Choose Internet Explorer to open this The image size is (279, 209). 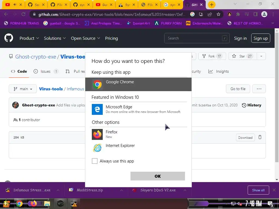pos(138,148)
